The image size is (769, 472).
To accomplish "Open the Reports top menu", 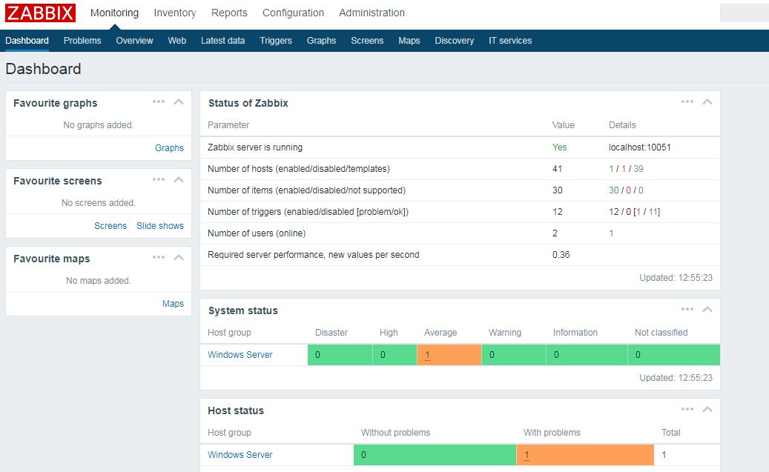I will [x=229, y=13].
